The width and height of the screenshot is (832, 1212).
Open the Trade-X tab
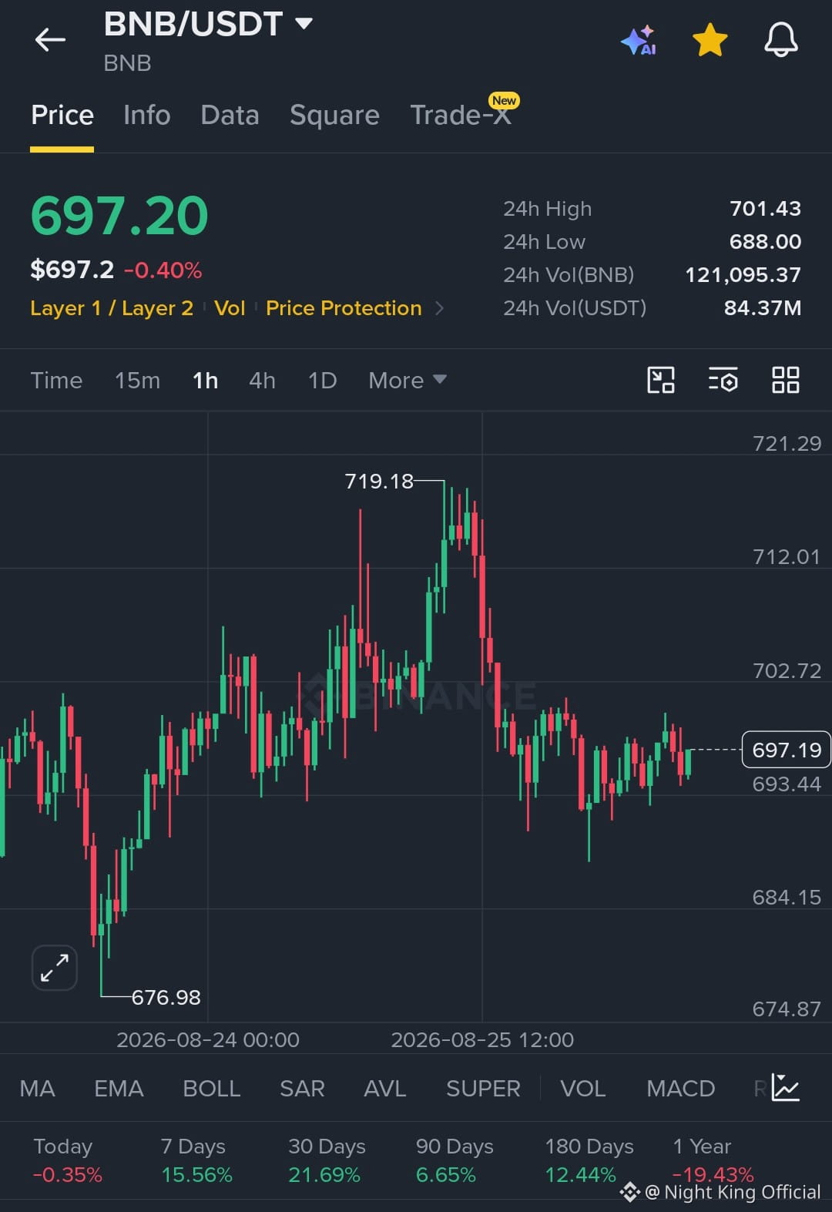[461, 116]
